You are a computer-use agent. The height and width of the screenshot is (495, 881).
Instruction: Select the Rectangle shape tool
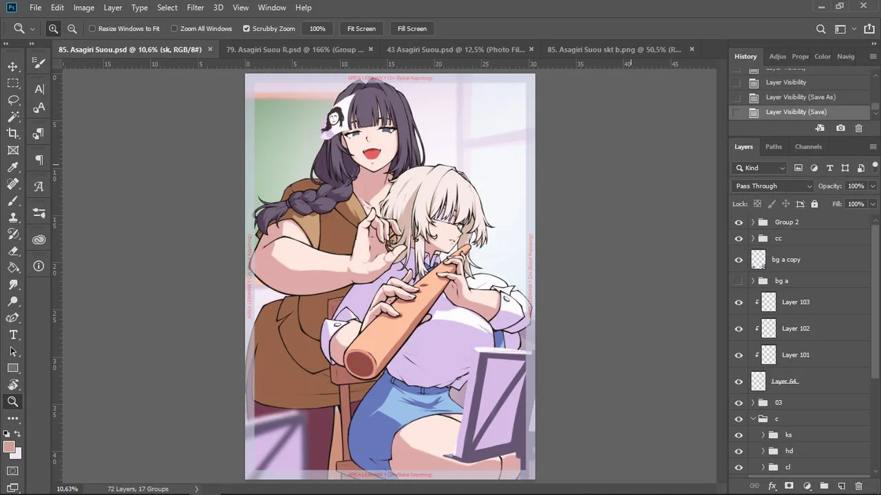point(13,368)
